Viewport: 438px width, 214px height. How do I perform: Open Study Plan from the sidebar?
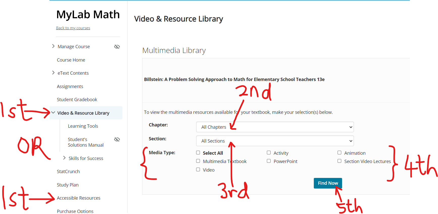point(68,185)
